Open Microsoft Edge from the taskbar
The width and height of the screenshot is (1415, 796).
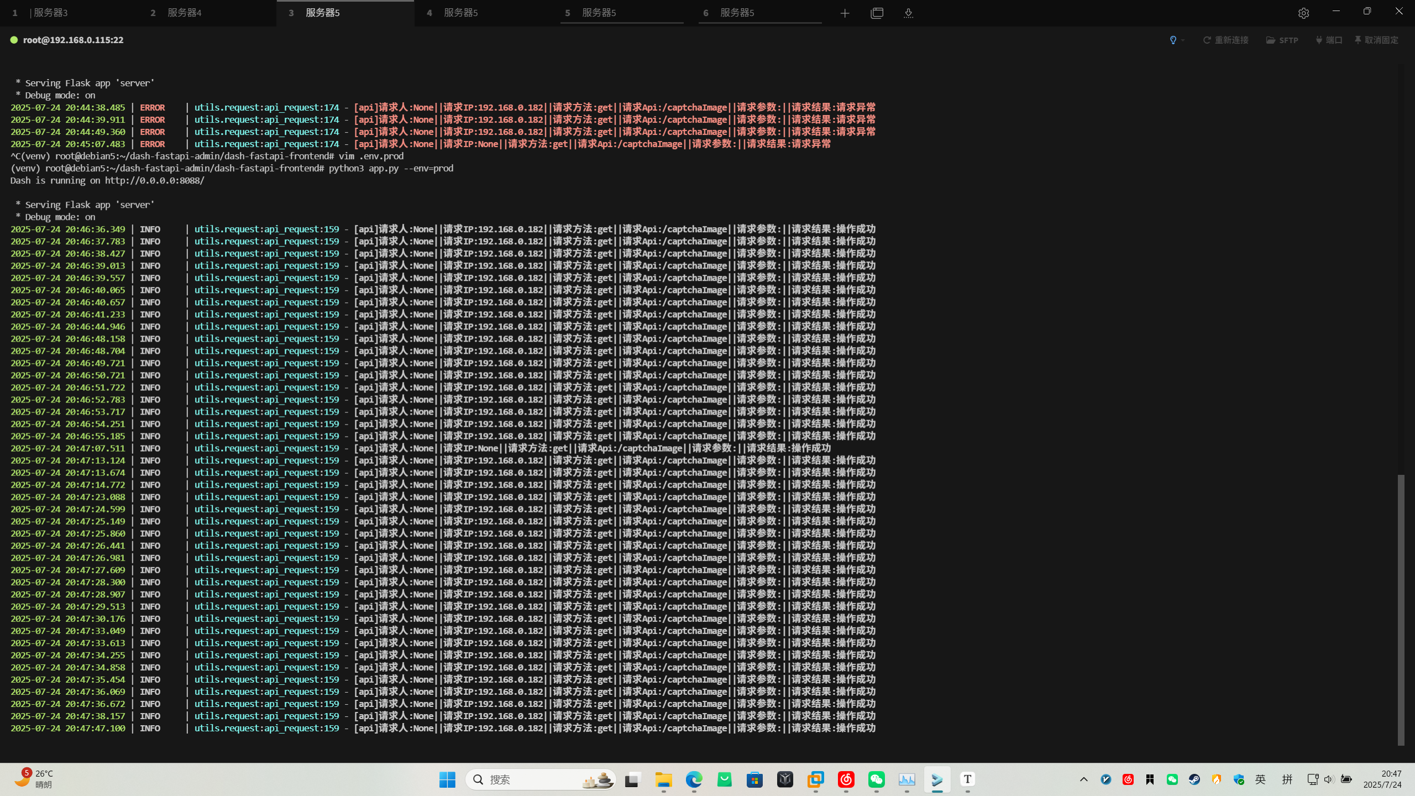click(694, 779)
